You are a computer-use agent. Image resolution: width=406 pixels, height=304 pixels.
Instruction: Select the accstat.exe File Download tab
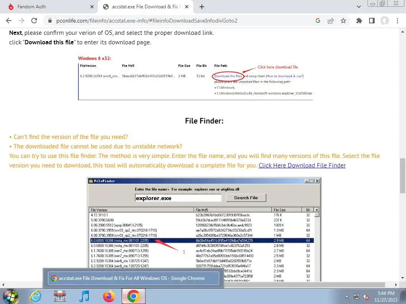[x=146, y=7]
